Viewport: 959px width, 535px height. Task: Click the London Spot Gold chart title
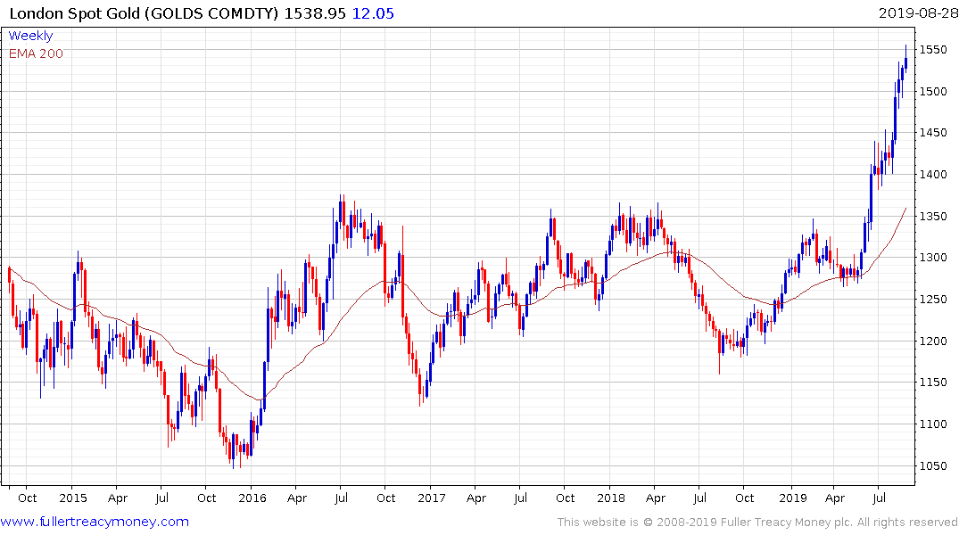[145, 13]
